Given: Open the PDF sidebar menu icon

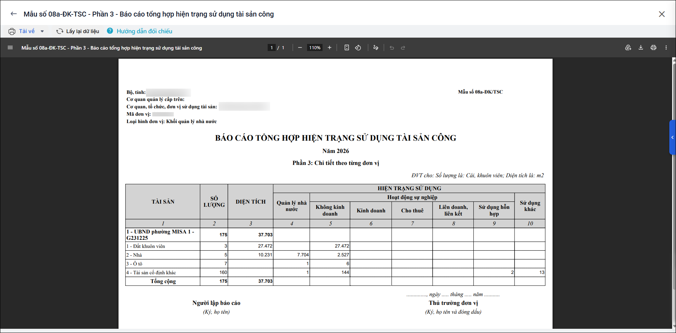Looking at the screenshot, I should (10, 47).
